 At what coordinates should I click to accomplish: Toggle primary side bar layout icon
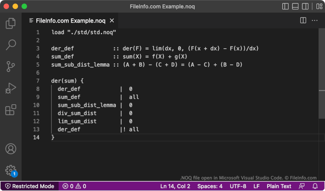[285, 6]
